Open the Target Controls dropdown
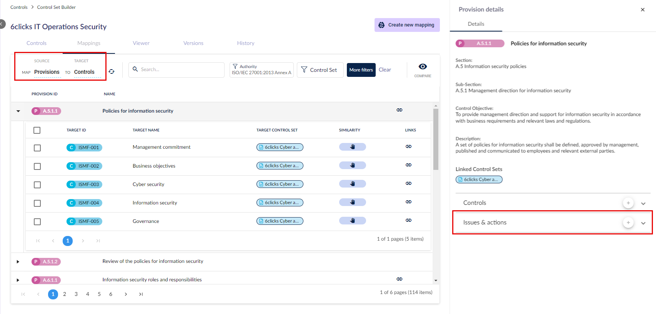 click(x=87, y=72)
